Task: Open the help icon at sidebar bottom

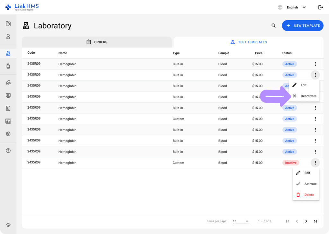Action: coord(8,150)
